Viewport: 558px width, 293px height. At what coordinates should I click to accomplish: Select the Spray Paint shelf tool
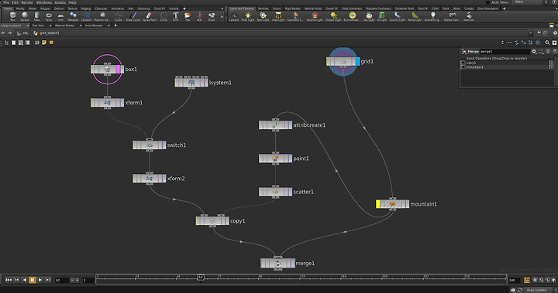(150, 16)
